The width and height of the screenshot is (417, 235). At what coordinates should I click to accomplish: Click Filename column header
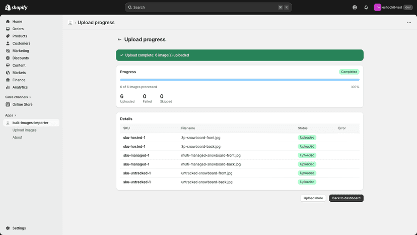(188, 128)
